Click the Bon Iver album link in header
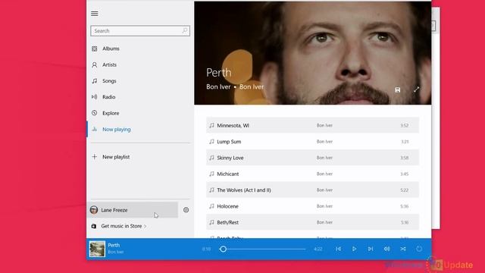The image size is (485, 273). tap(252, 87)
